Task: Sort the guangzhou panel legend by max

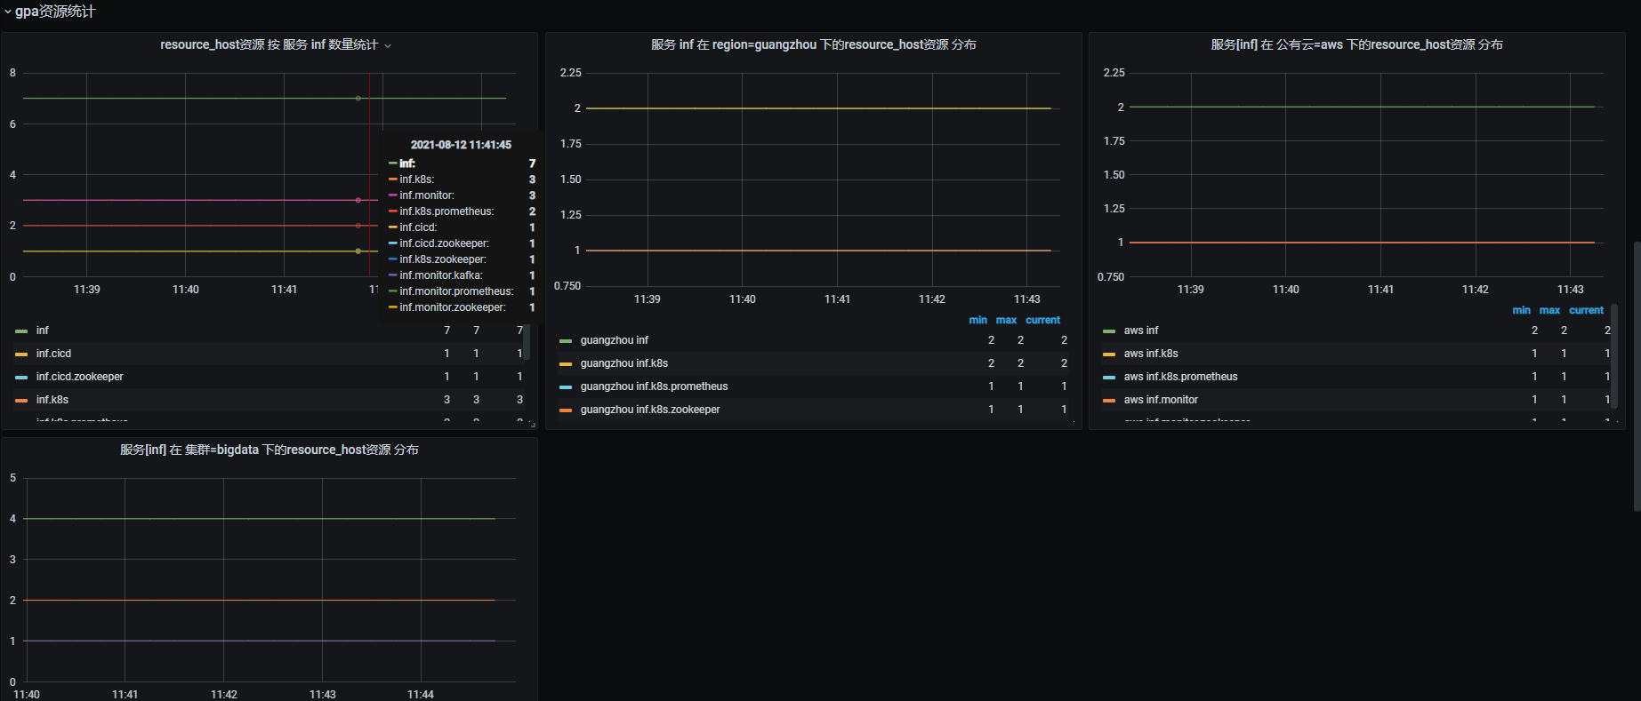Action: pyautogui.click(x=1006, y=320)
